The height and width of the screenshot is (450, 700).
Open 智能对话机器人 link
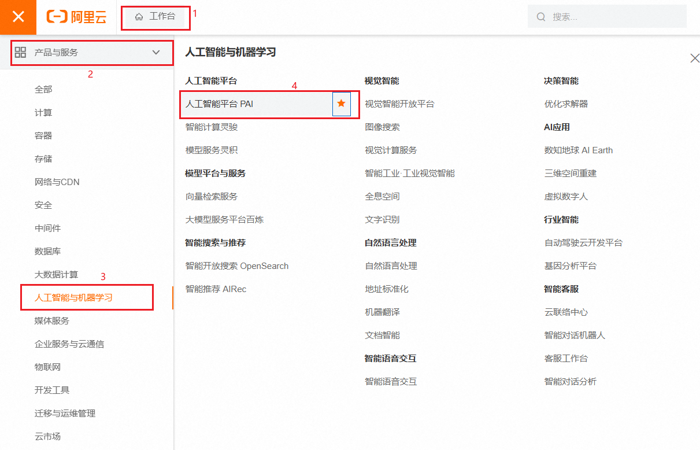[x=575, y=335]
